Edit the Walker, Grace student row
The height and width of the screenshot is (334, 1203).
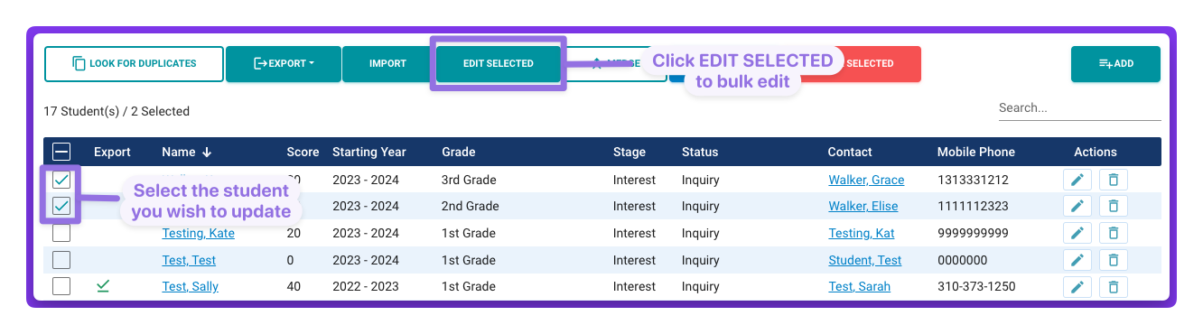(1077, 180)
